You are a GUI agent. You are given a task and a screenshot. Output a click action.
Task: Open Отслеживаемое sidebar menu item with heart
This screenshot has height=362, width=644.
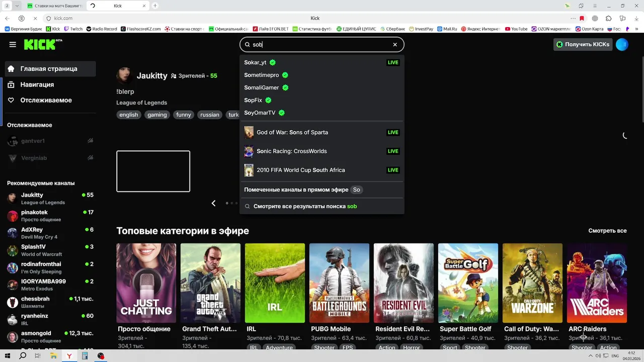50,100
